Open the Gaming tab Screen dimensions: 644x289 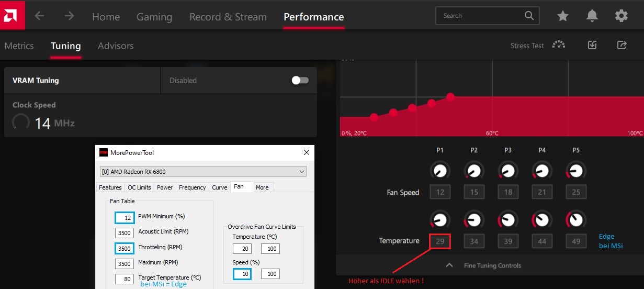[154, 17]
